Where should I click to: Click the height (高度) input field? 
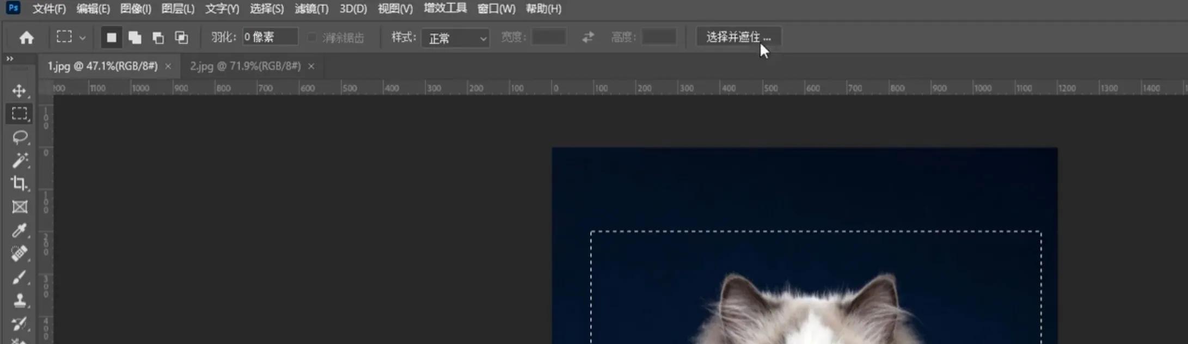[x=659, y=37]
